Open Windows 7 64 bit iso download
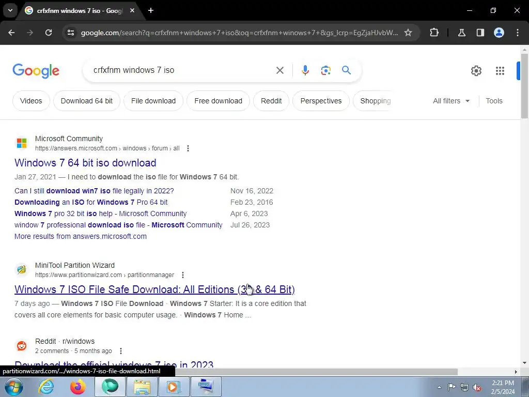Screen dimensions: 529x397 coord(85,163)
